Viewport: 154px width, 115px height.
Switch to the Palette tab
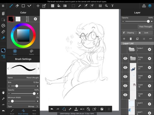[32, 52]
